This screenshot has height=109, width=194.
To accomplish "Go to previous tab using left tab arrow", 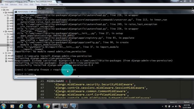I will pos(38,8).
